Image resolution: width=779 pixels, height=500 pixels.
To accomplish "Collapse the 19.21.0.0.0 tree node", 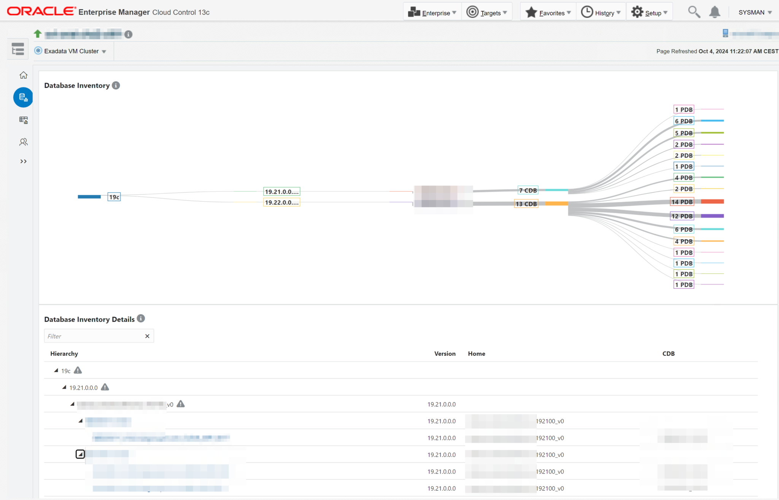I will [64, 387].
